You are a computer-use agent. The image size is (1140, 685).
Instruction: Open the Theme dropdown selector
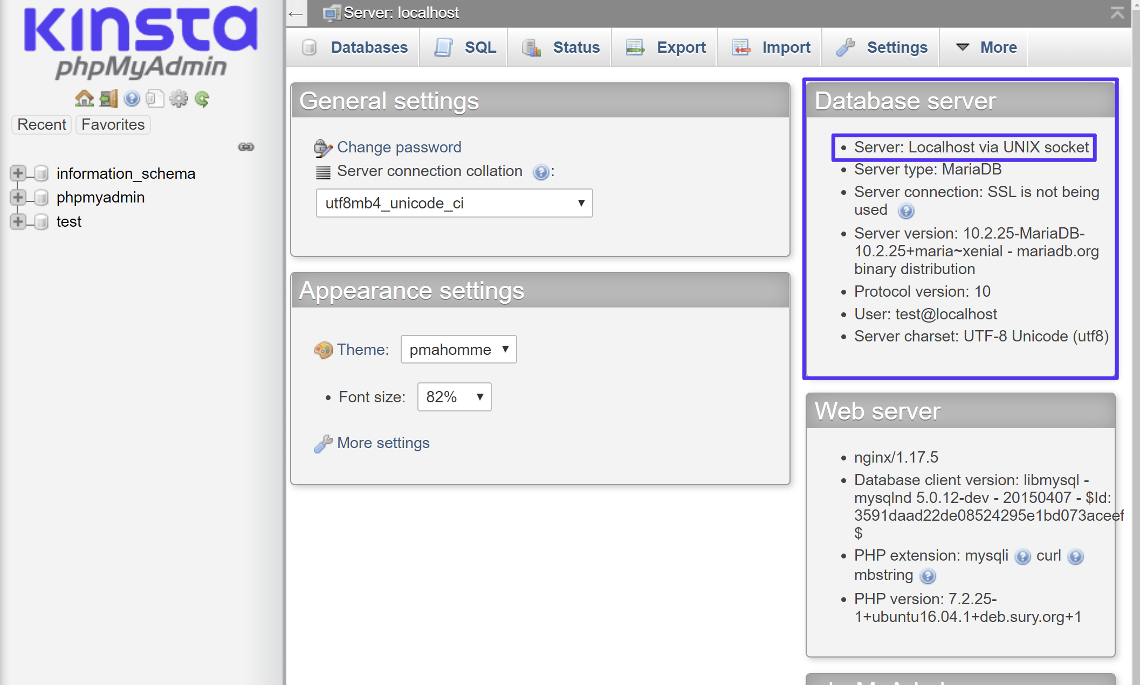(456, 350)
